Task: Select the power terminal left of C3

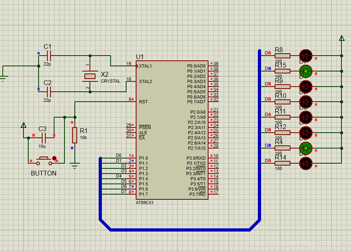Action: pos(23,125)
